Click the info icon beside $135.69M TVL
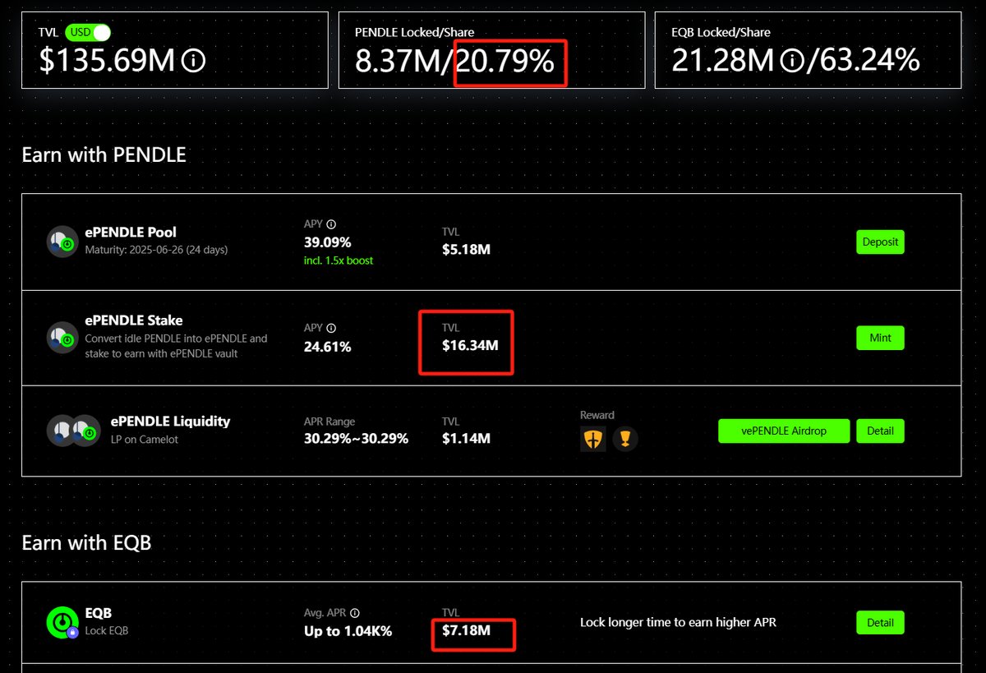The image size is (986, 673). click(193, 61)
